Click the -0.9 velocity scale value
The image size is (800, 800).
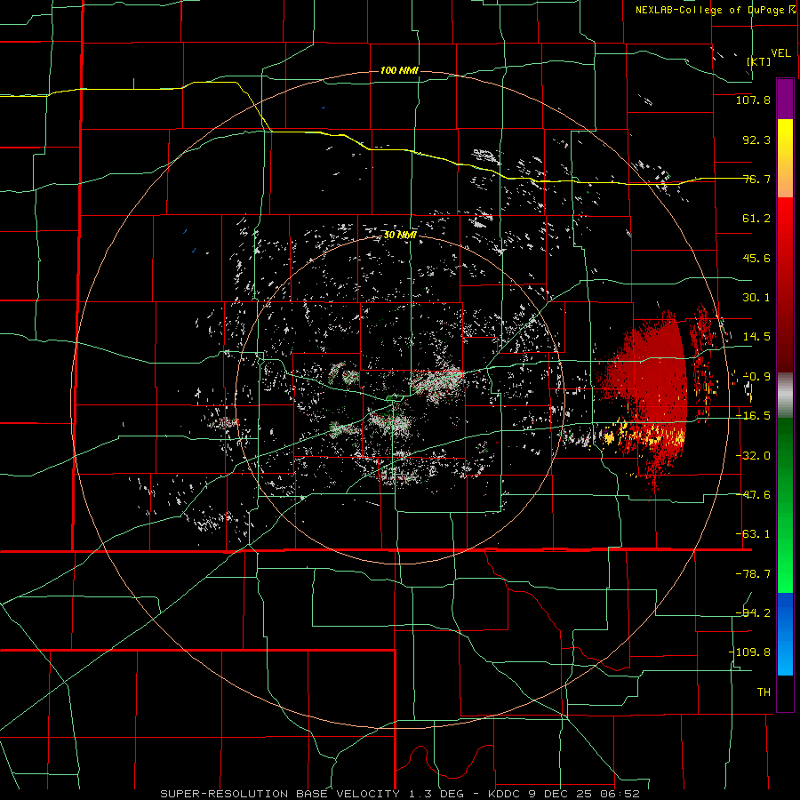point(756,377)
